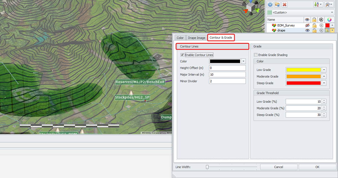This screenshot has width=338, height=178.
Task: Hide the drape layer using its eye
Action: [307, 30]
